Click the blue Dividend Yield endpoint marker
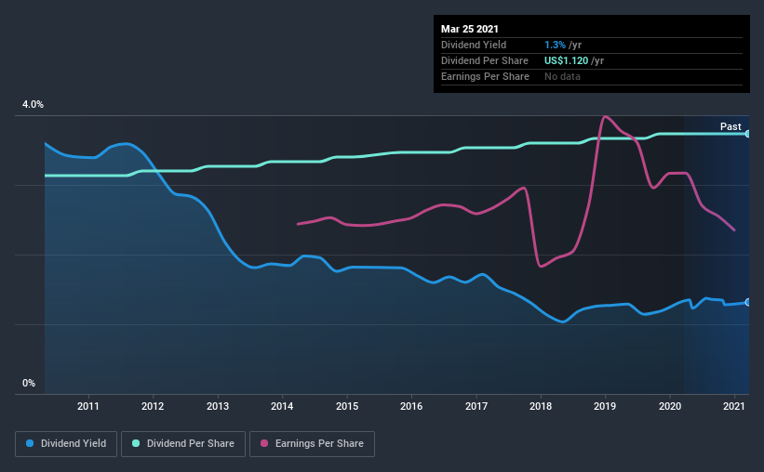This screenshot has height=472, width=764. 747,303
